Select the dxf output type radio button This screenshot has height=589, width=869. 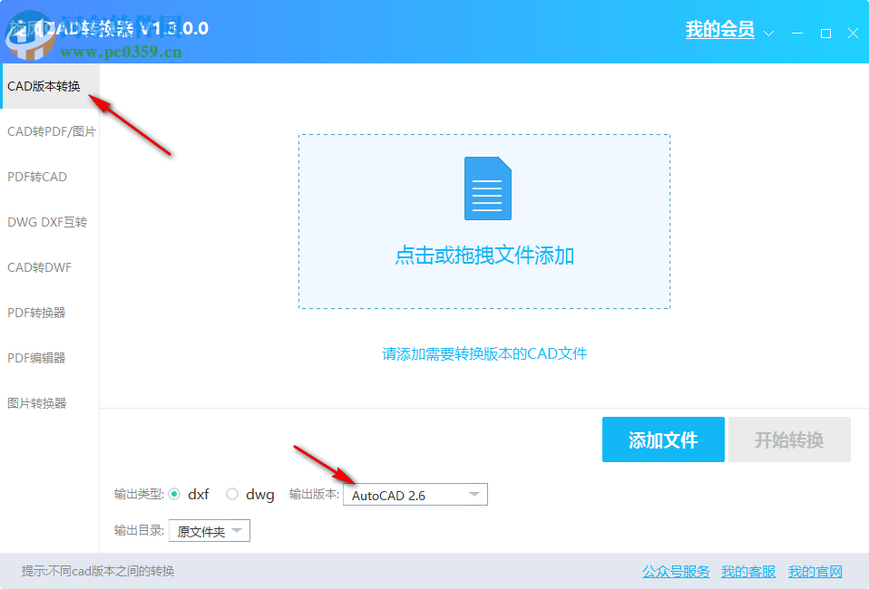pyautogui.click(x=176, y=494)
